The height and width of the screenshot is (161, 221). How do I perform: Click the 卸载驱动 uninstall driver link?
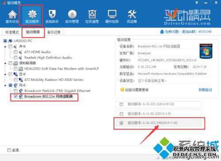[206, 90]
